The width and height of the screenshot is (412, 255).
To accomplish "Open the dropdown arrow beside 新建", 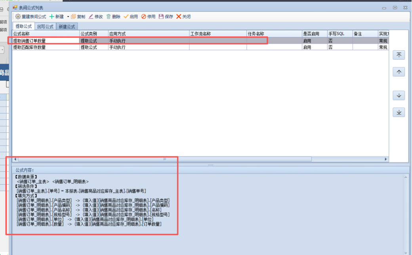I will (x=68, y=17).
